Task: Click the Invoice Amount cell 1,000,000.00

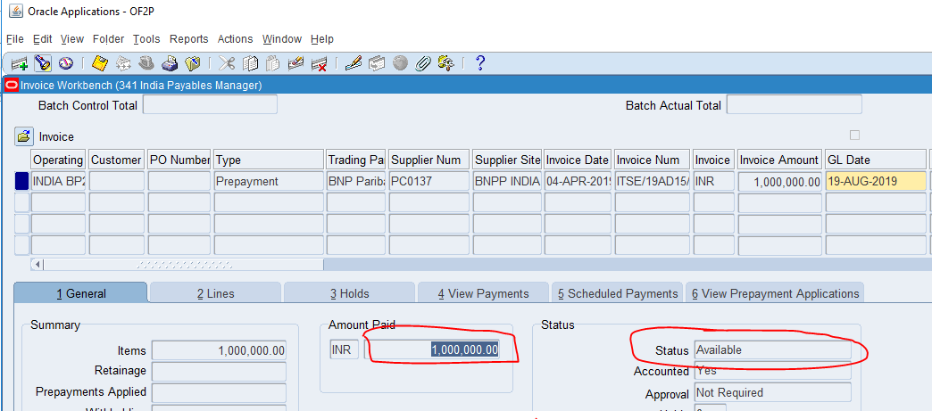Action: tap(780, 182)
